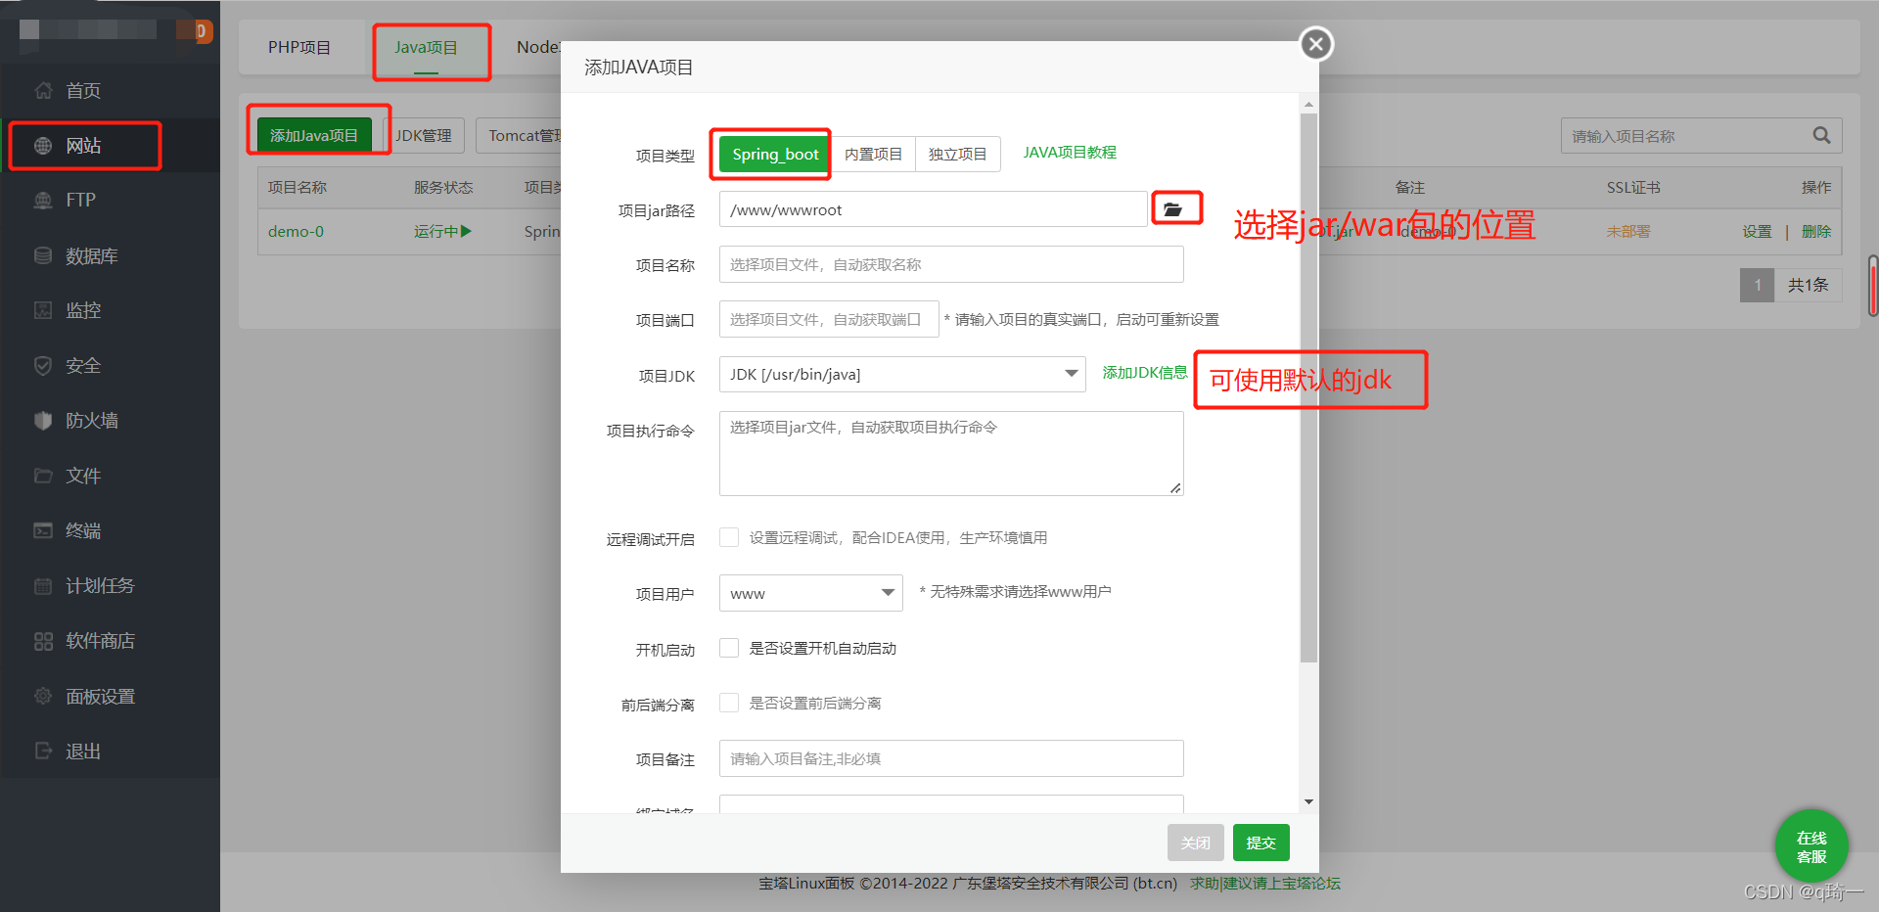Click the 添加Java项目 button
The width and height of the screenshot is (1879, 912).
314,135
